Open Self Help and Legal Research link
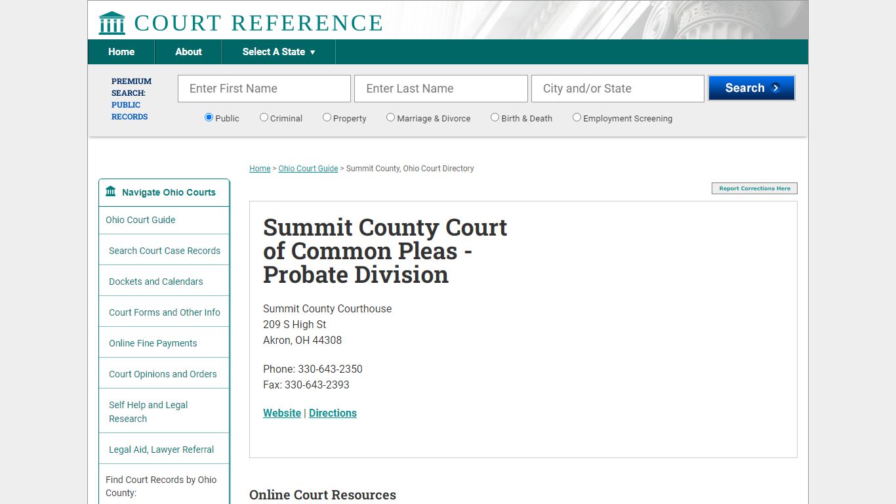The height and width of the screenshot is (504, 896). point(148,411)
